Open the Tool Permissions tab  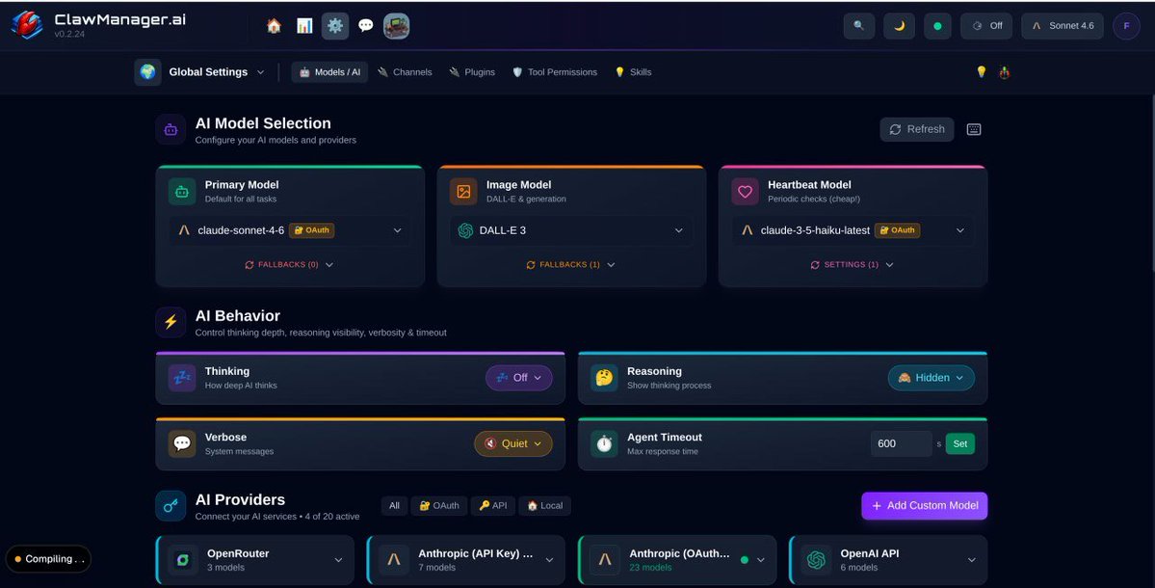(555, 71)
